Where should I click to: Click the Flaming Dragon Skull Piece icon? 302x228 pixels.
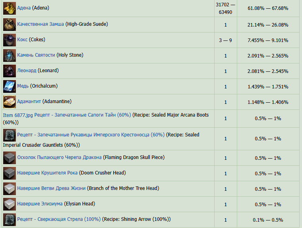click(x=9, y=158)
